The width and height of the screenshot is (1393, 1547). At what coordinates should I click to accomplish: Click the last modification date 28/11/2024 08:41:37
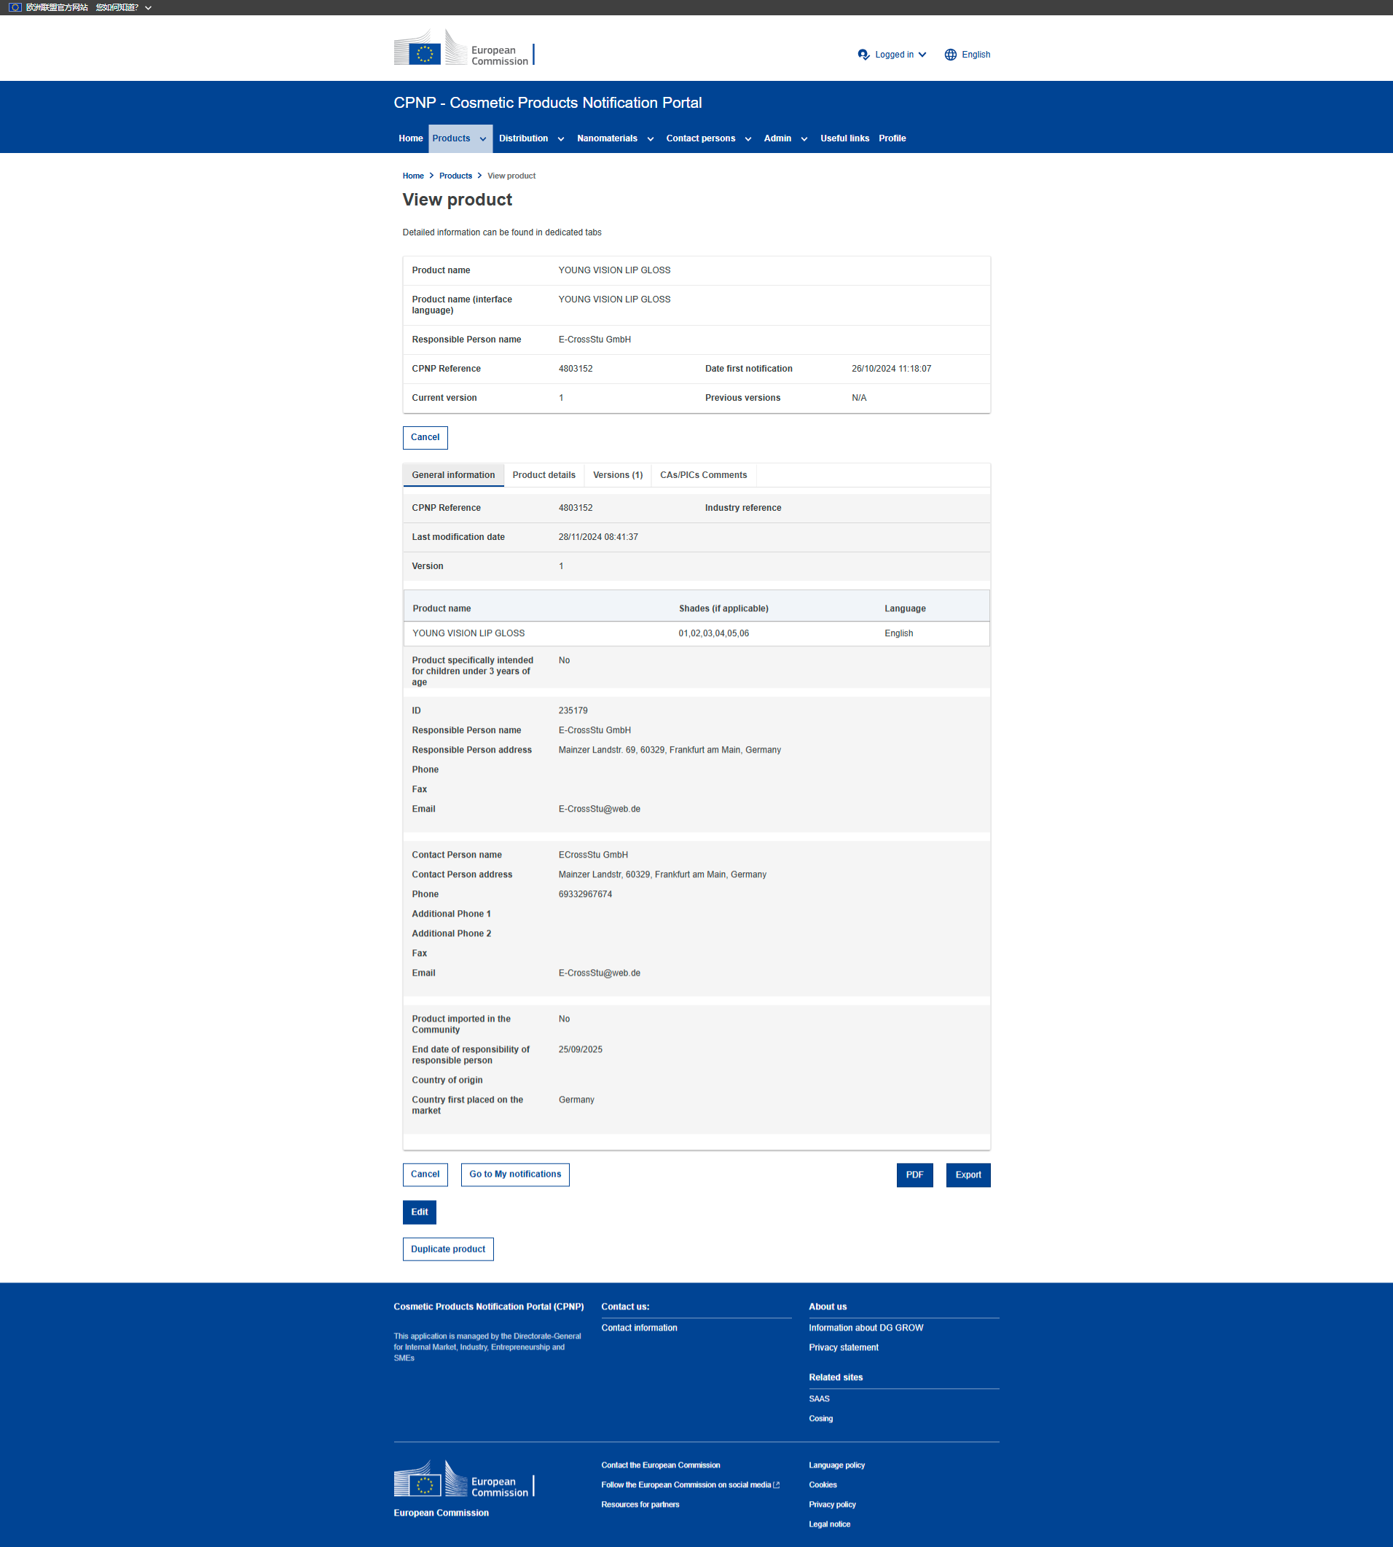(599, 537)
